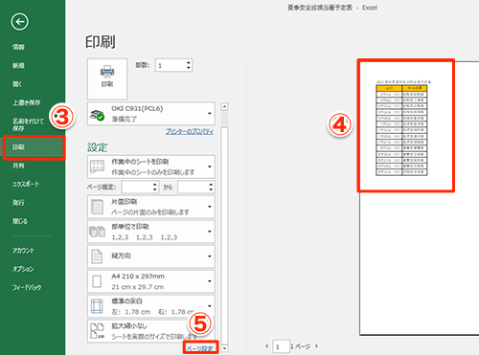Screen dimensions: 479x355
Task: Click the collated pages icon
Action: point(97,232)
